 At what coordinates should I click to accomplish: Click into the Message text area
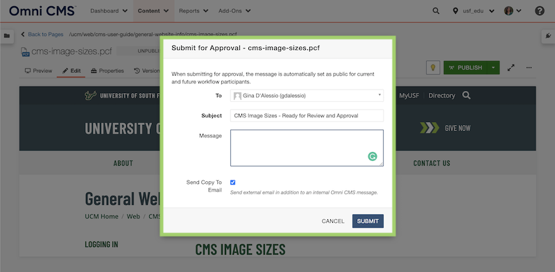pyautogui.click(x=307, y=148)
